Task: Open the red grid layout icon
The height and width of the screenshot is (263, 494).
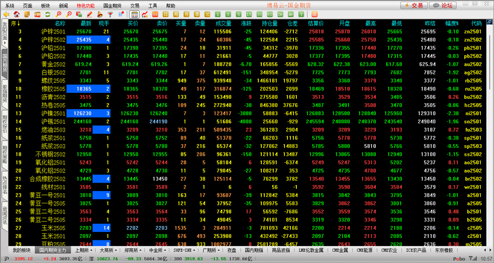Action: point(314,14)
